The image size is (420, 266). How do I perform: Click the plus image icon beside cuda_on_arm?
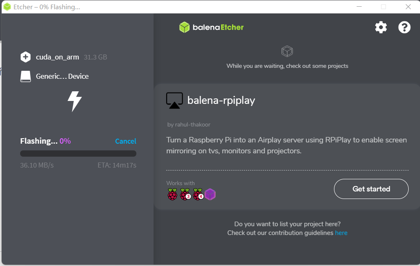[x=26, y=57]
